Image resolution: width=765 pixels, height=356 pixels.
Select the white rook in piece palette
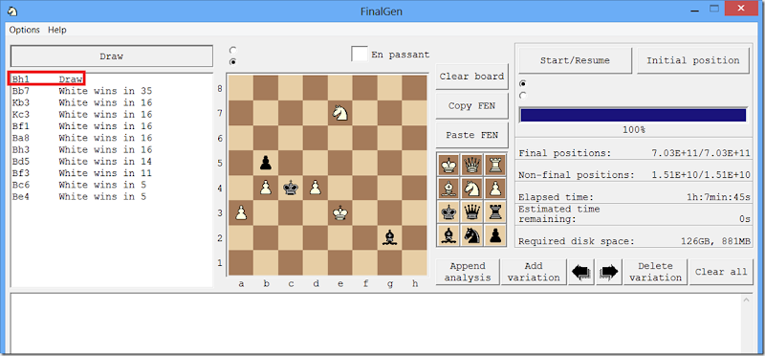pyautogui.click(x=495, y=165)
